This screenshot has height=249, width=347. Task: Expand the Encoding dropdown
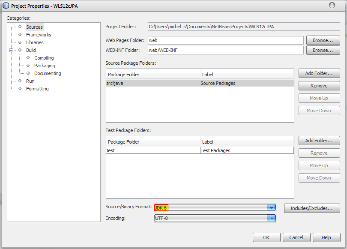point(271,218)
